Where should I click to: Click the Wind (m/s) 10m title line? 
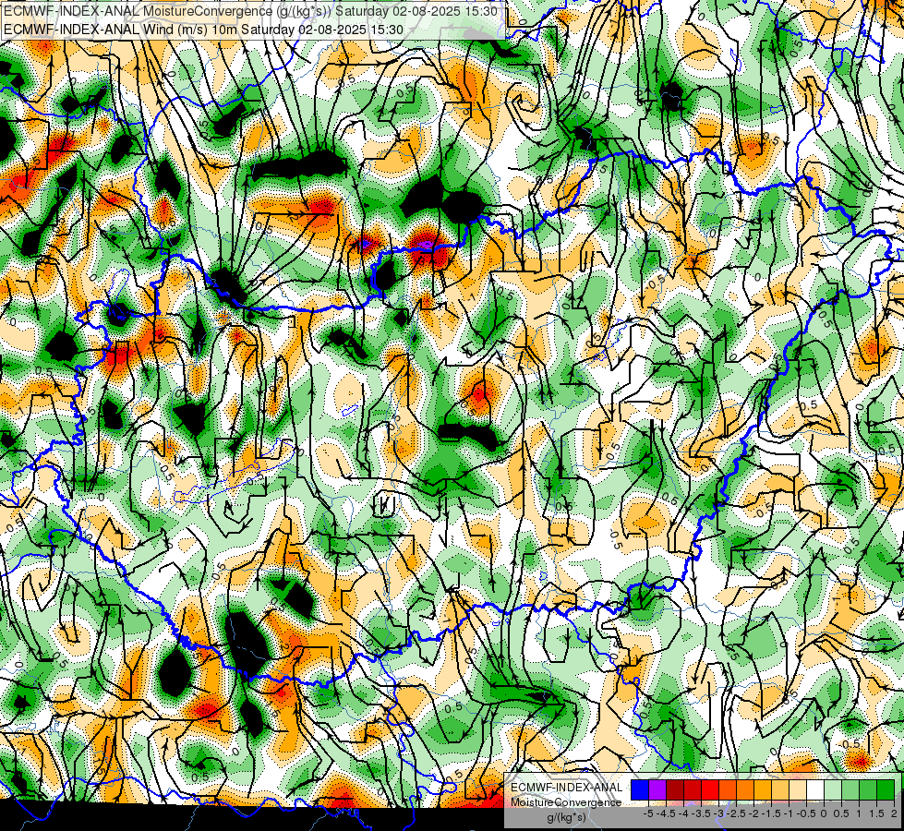[x=203, y=30]
